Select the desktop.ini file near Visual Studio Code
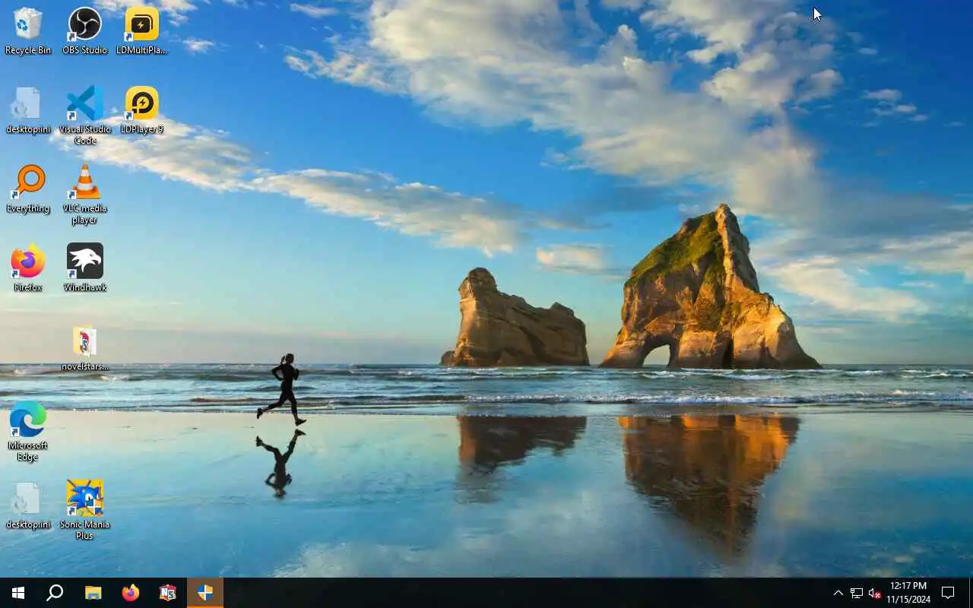Image resolution: width=973 pixels, height=608 pixels. 28,110
